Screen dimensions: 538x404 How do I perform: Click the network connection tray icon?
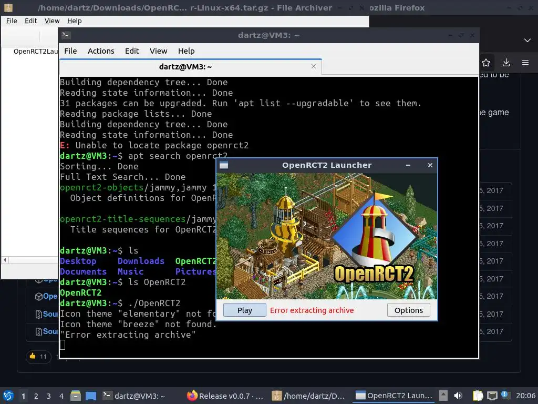pyautogui.click(x=492, y=396)
